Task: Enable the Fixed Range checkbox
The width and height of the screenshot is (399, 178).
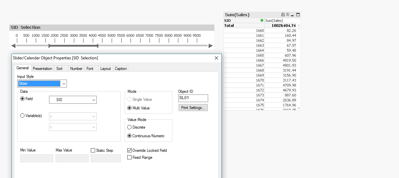Action: coord(130,157)
